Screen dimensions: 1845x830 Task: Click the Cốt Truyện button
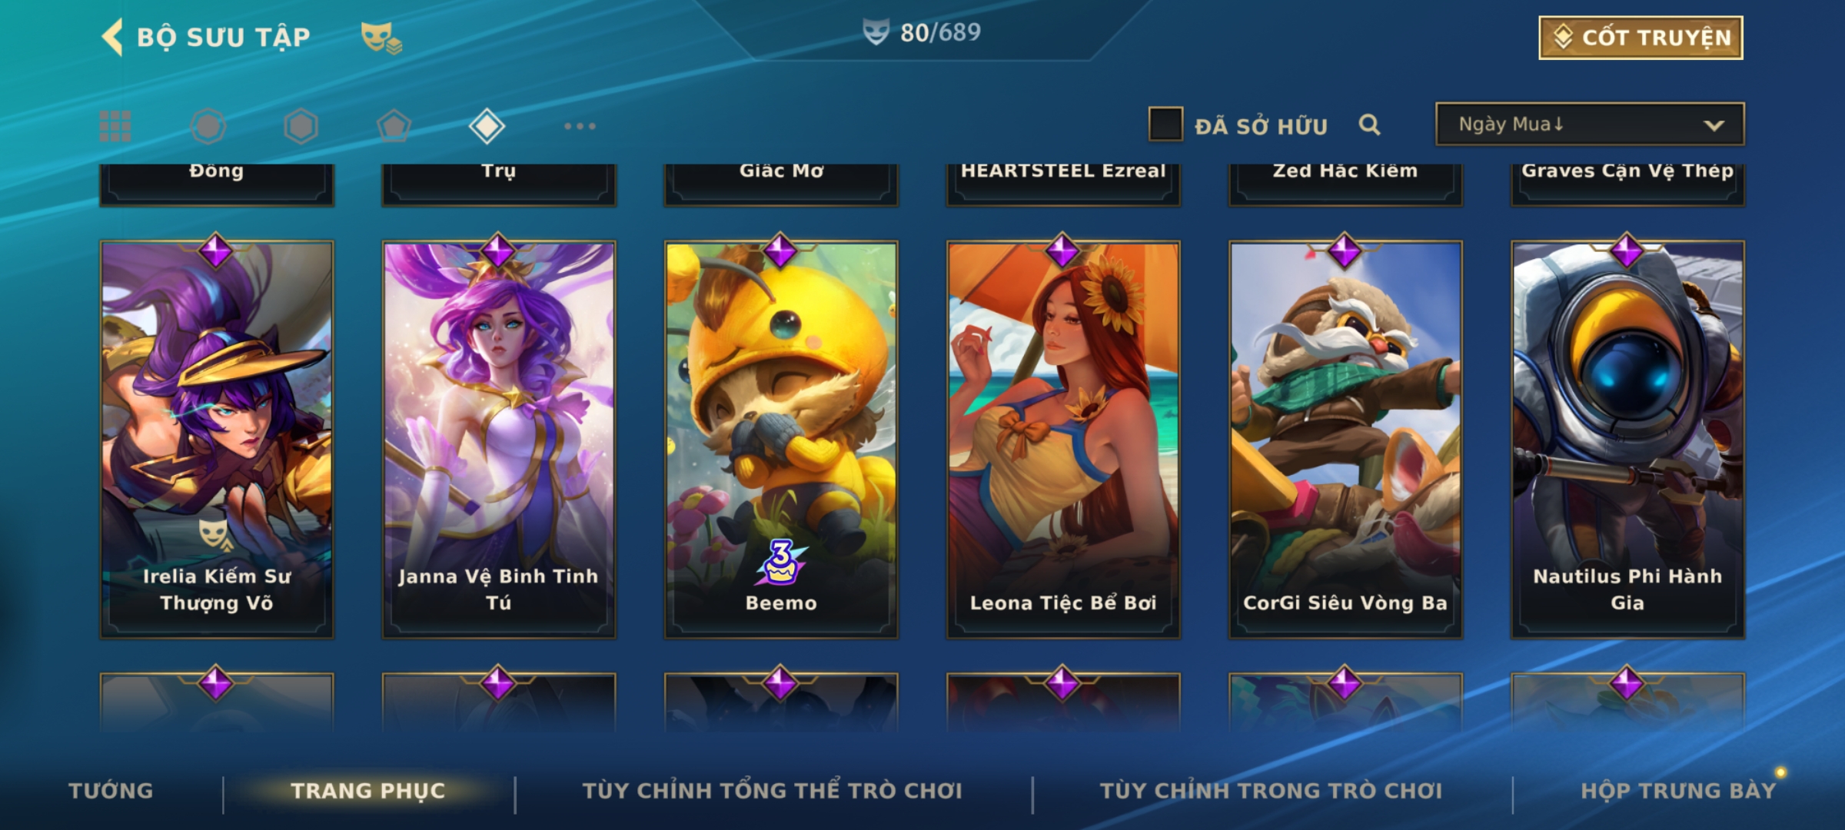point(1641,38)
